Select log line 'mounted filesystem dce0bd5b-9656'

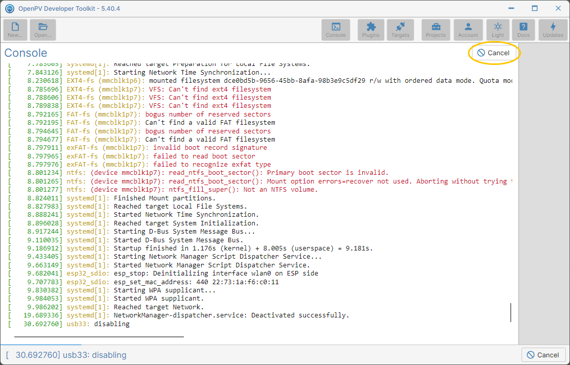pyautogui.click(x=260, y=81)
